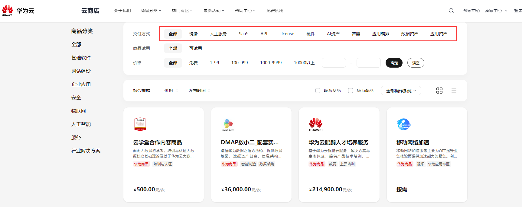This screenshot has height=207, width=522.
Task: Click the 移动网络加速 globe icon
Action: tap(403, 124)
